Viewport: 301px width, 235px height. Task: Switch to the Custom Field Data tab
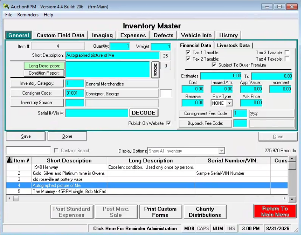coord(60,35)
